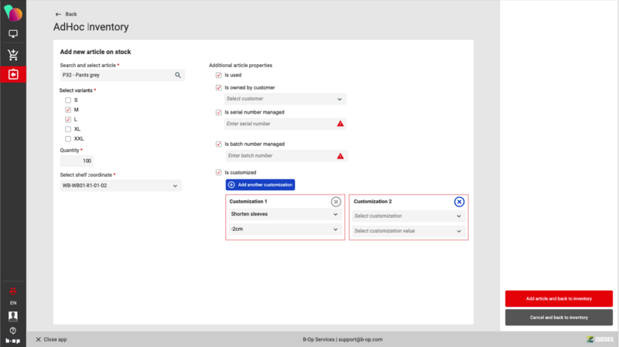Click the batch number warning triangle
This screenshot has height=347, width=619.
click(340, 156)
